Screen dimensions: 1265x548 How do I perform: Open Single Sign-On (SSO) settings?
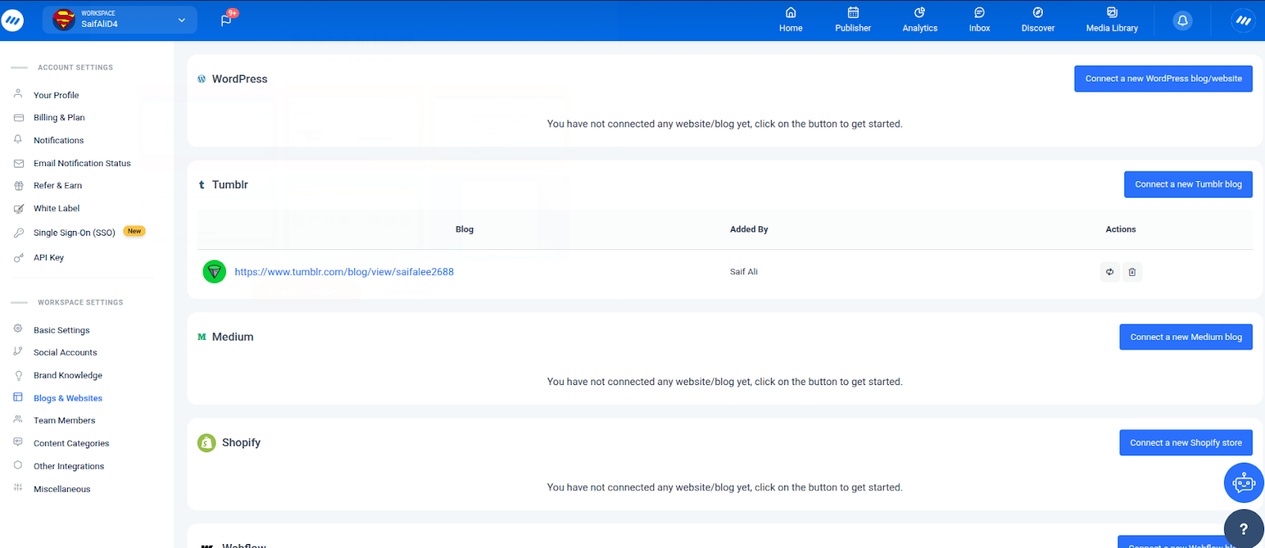point(74,232)
